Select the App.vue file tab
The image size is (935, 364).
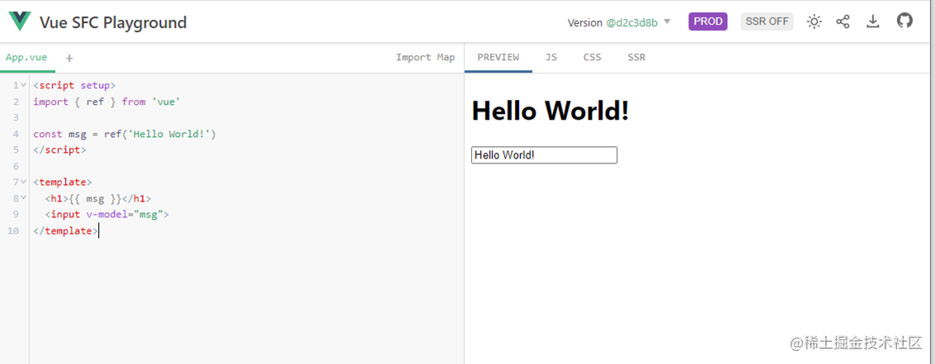pos(26,57)
